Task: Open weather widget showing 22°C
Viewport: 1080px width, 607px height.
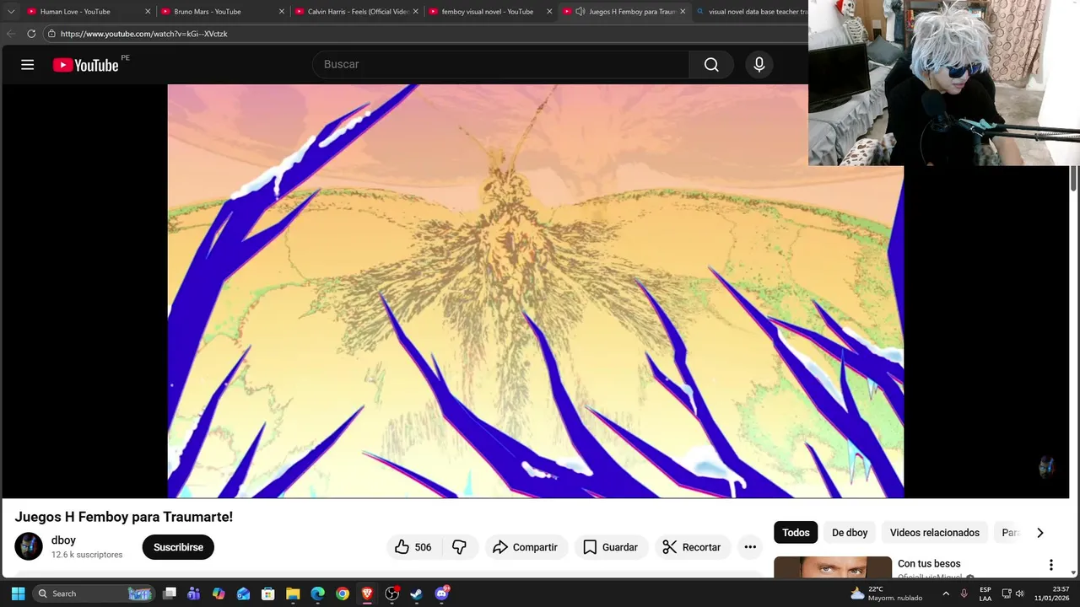Action: click(886, 594)
